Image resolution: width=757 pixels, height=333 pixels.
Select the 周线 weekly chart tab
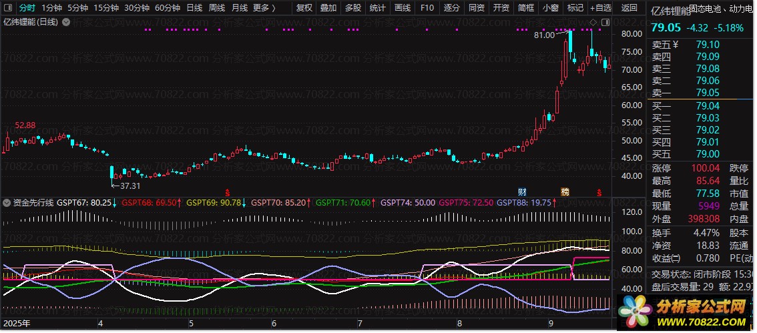217,8
